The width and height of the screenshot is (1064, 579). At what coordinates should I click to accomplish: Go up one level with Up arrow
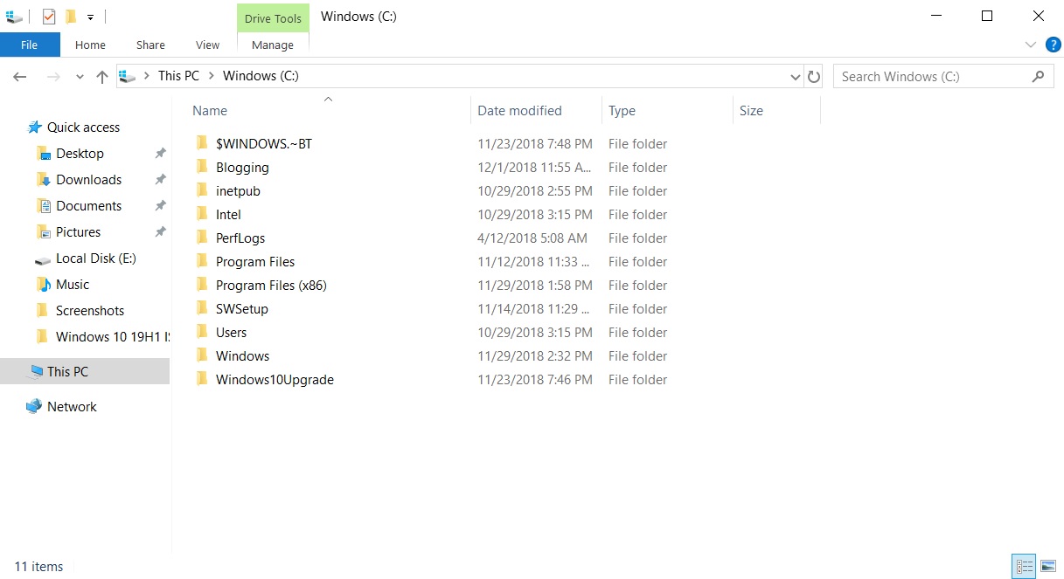point(101,77)
